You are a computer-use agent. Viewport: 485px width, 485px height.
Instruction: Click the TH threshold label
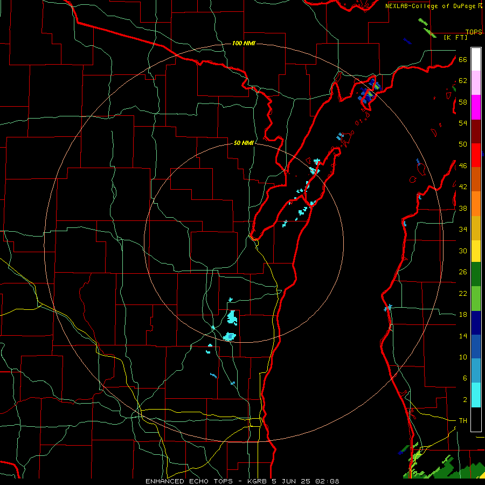[x=463, y=421]
